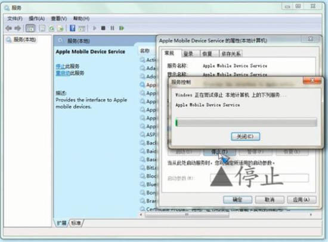328x242 pixels.
Task: Click the left arrow of horizontal scrollbar
Action: 141,215
